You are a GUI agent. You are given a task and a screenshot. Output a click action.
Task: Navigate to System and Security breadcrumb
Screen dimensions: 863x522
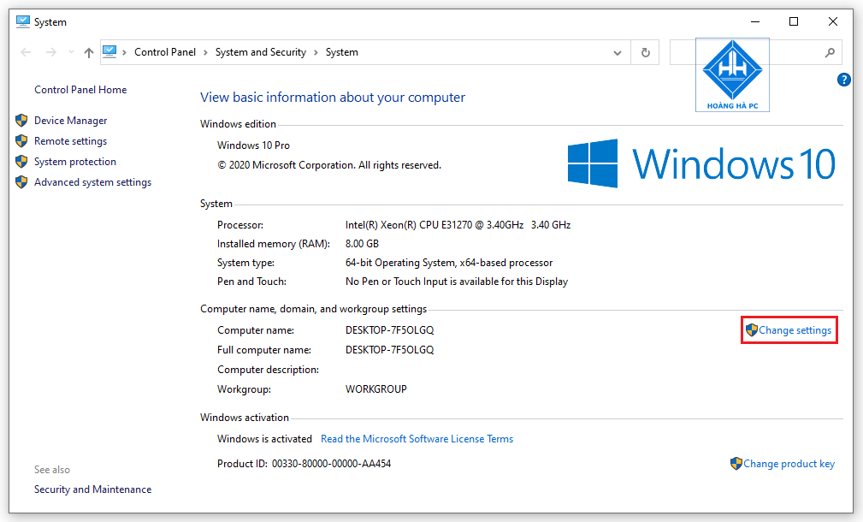260,52
